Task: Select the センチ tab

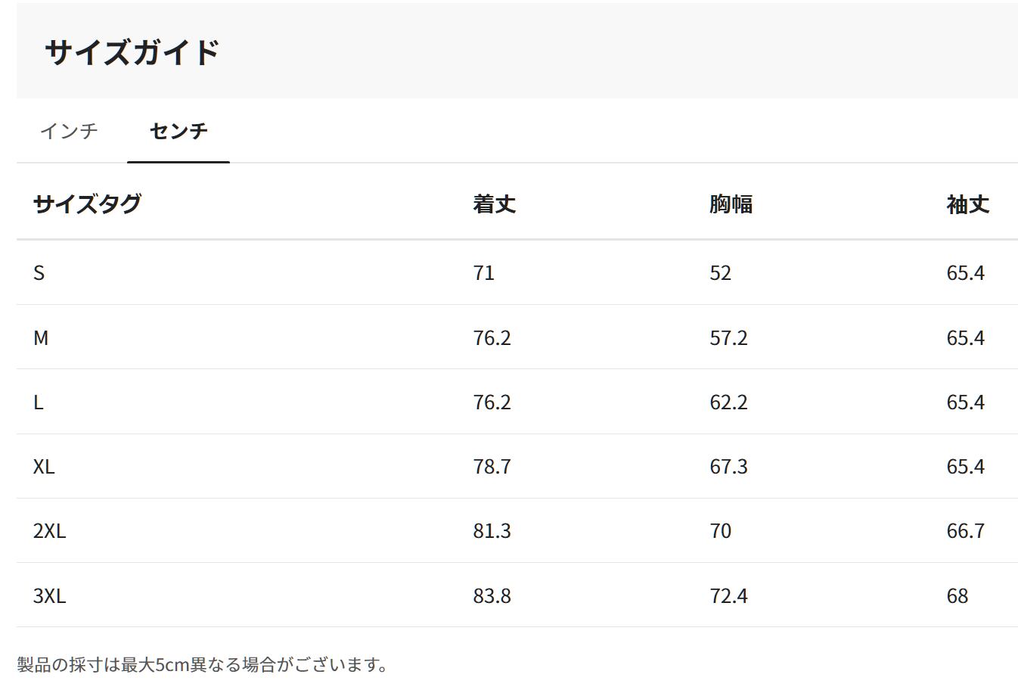Action: [x=178, y=131]
